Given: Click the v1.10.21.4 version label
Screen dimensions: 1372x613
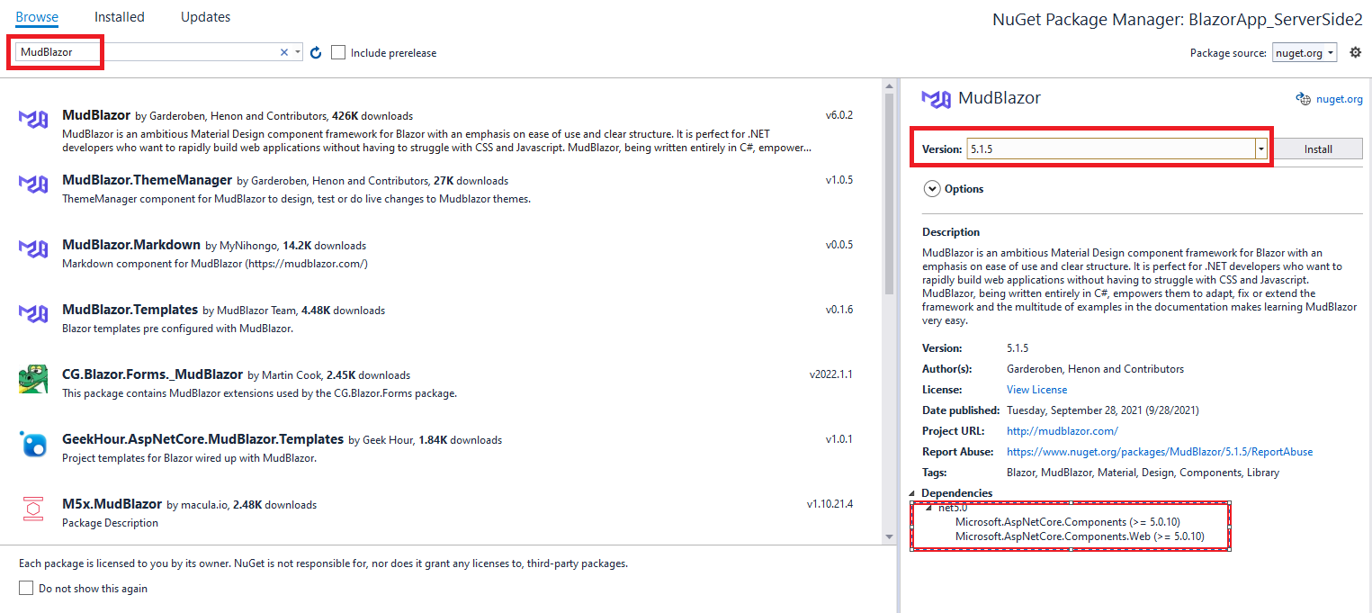Looking at the screenshot, I should click(829, 504).
